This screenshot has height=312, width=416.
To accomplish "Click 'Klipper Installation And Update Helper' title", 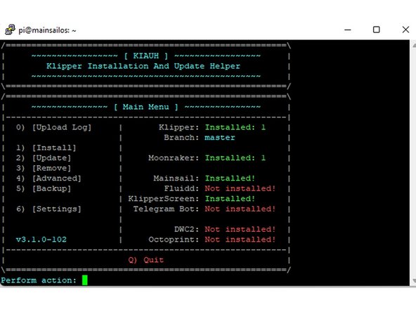I will point(143,66).
